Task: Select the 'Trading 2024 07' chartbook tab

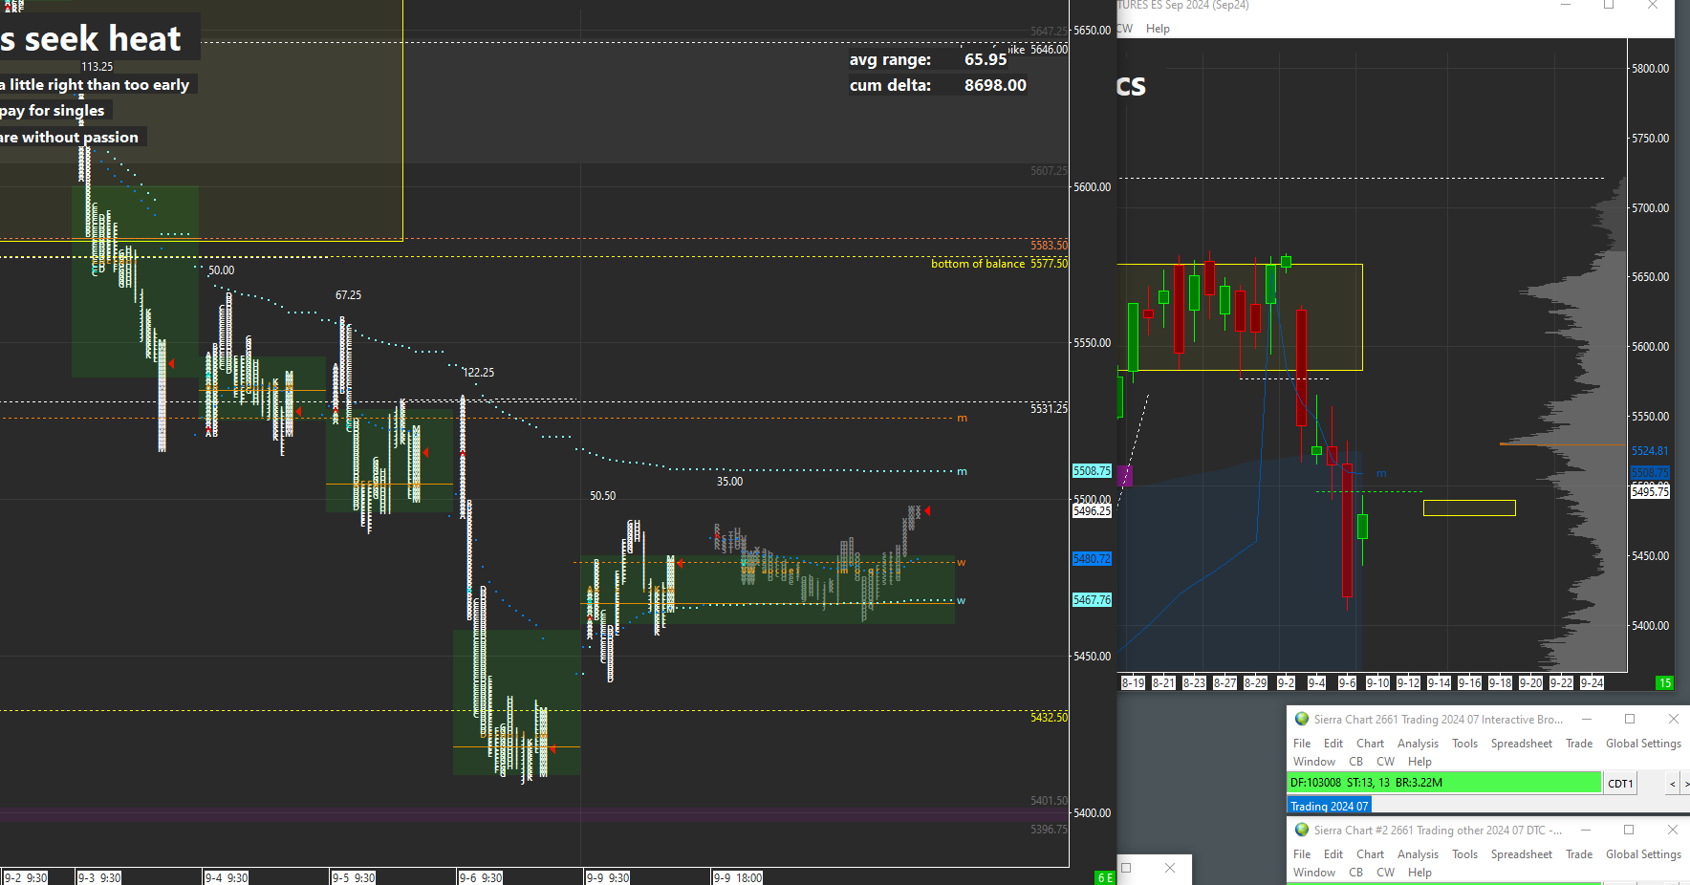Action: [1330, 806]
